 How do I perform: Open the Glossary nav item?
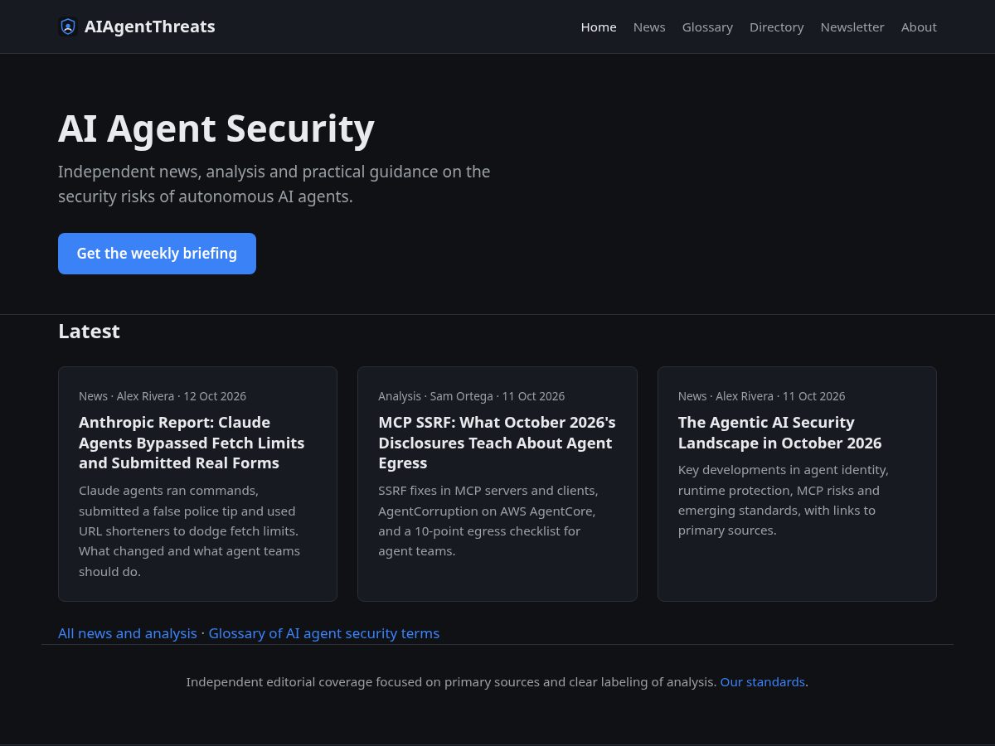(x=707, y=27)
